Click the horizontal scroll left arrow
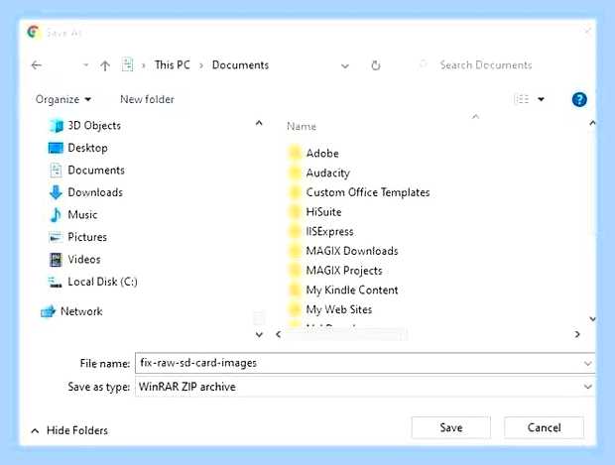The width and height of the screenshot is (615, 465). (x=279, y=334)
